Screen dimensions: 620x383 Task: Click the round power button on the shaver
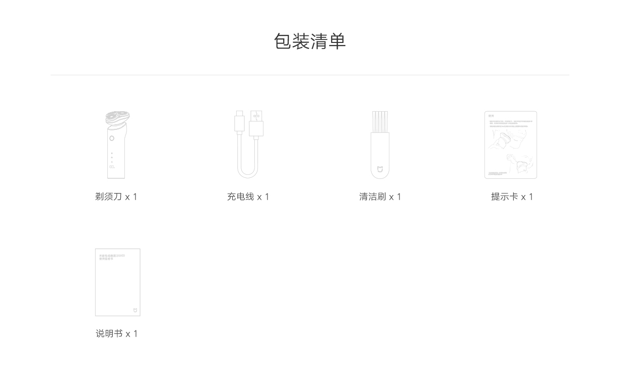112,138
